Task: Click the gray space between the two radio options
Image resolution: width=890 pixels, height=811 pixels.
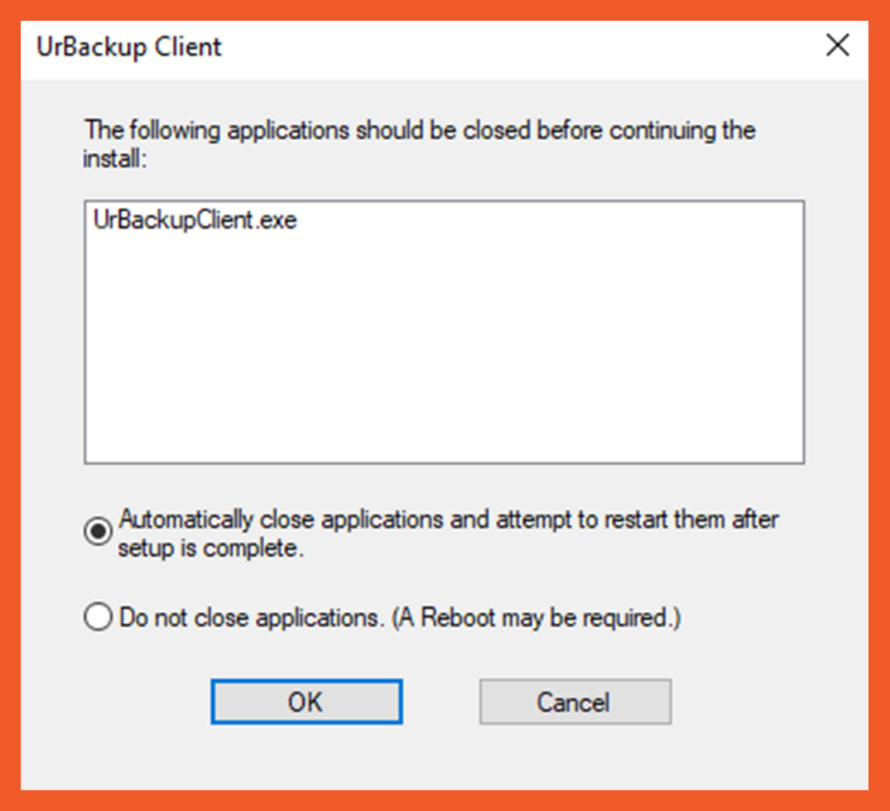Action: click(414, 582)
